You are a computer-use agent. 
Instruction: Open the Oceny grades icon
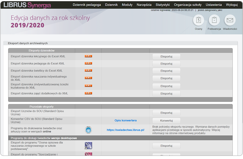pyautogui.click(x=198, y=20)
